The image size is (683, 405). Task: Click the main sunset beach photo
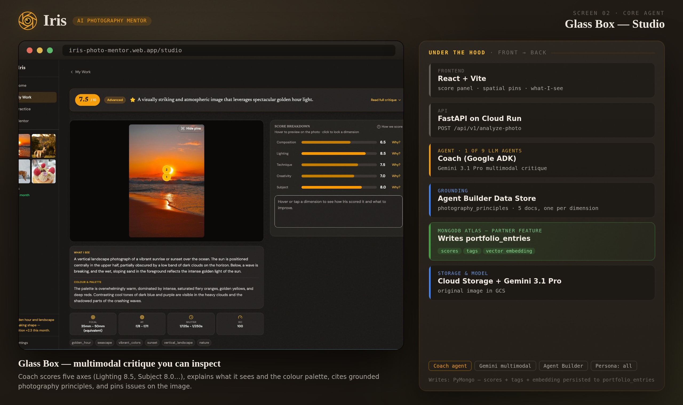[x=167, y=181]
